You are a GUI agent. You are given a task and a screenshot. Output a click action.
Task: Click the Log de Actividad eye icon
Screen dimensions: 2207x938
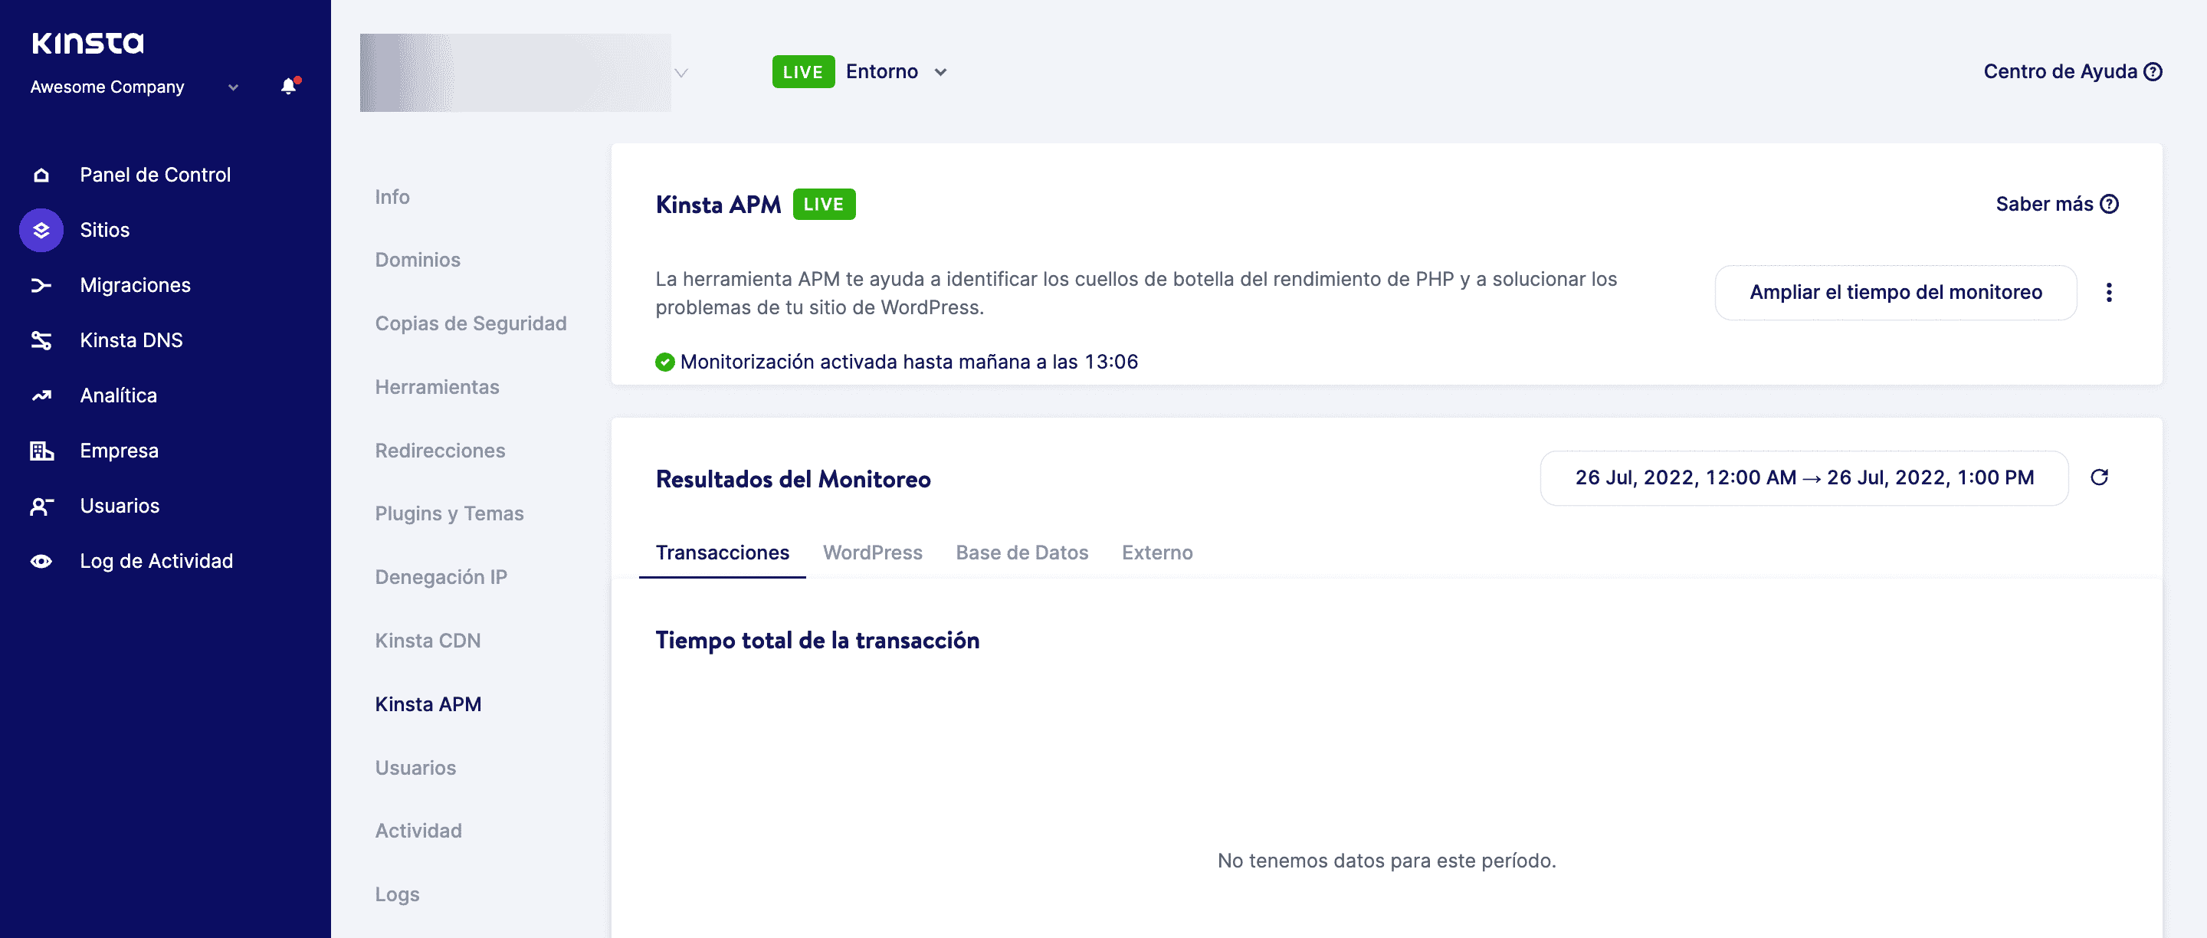pos(41,561)
